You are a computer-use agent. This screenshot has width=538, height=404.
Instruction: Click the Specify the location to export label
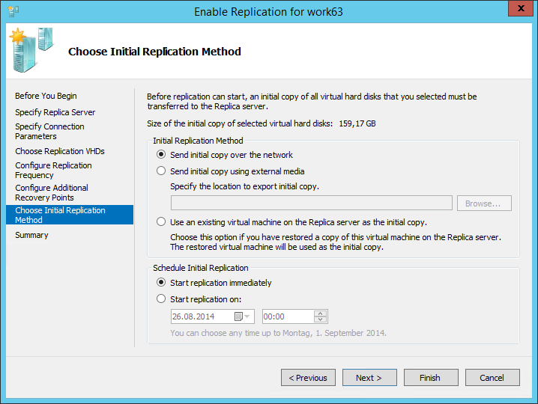click(x=244, y=186)
